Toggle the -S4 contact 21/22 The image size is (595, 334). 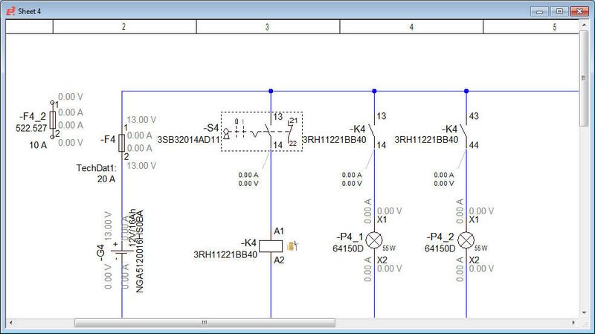point(291,132)
